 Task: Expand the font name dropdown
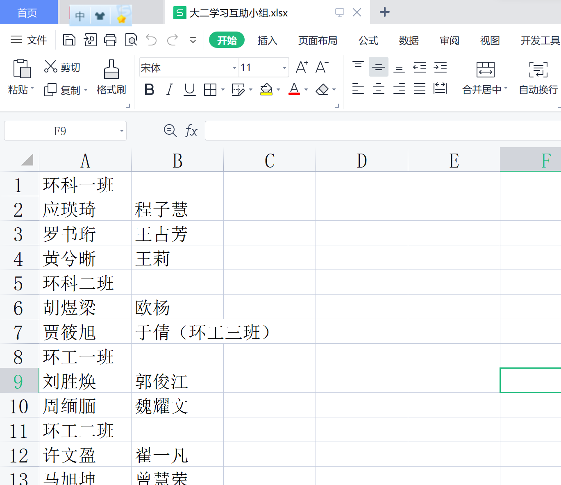click(234, 68)
